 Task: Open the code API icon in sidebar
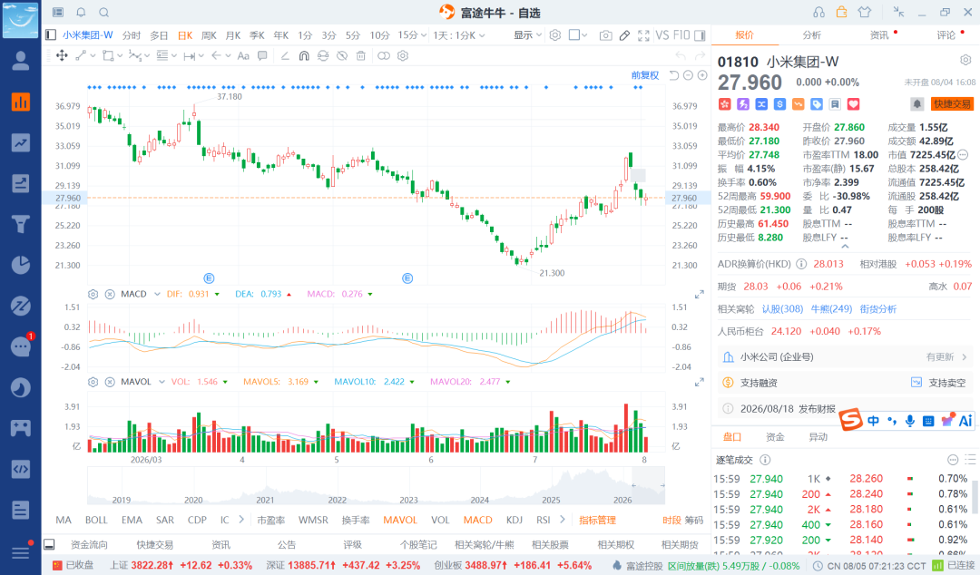pos(21,469)
